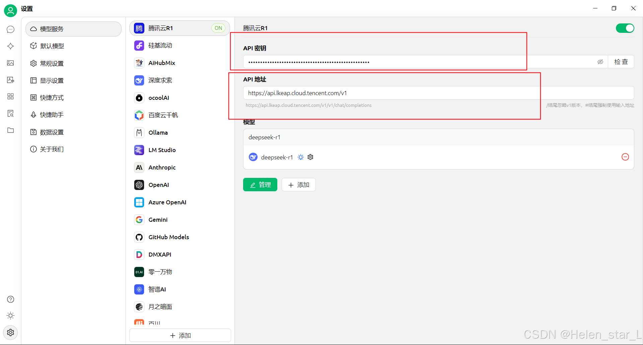Select Ollama provider
The height and width of the screenshot is (345, 643).
point(180,133)
